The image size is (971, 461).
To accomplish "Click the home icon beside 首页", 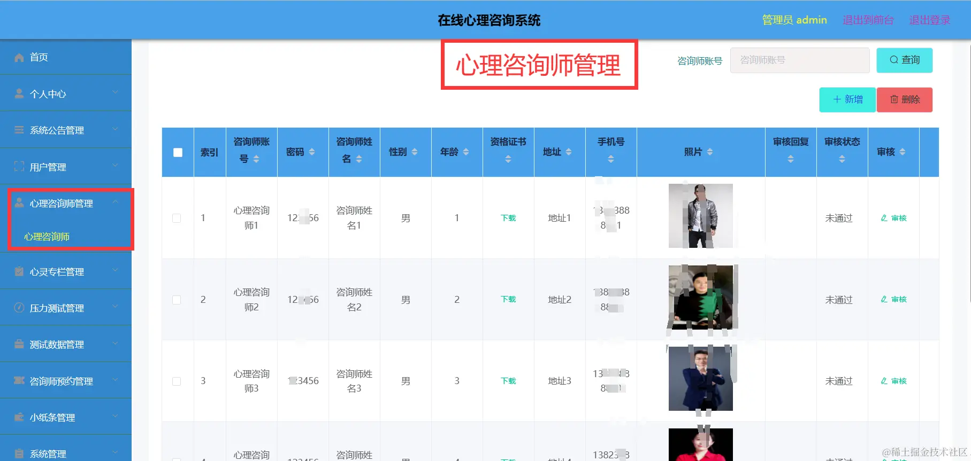I will (19, 57).
